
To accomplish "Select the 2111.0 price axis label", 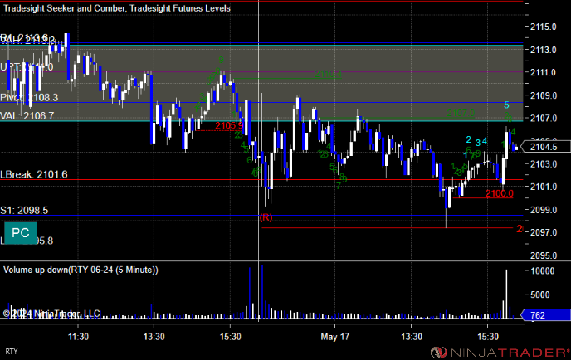I will 544,72.
